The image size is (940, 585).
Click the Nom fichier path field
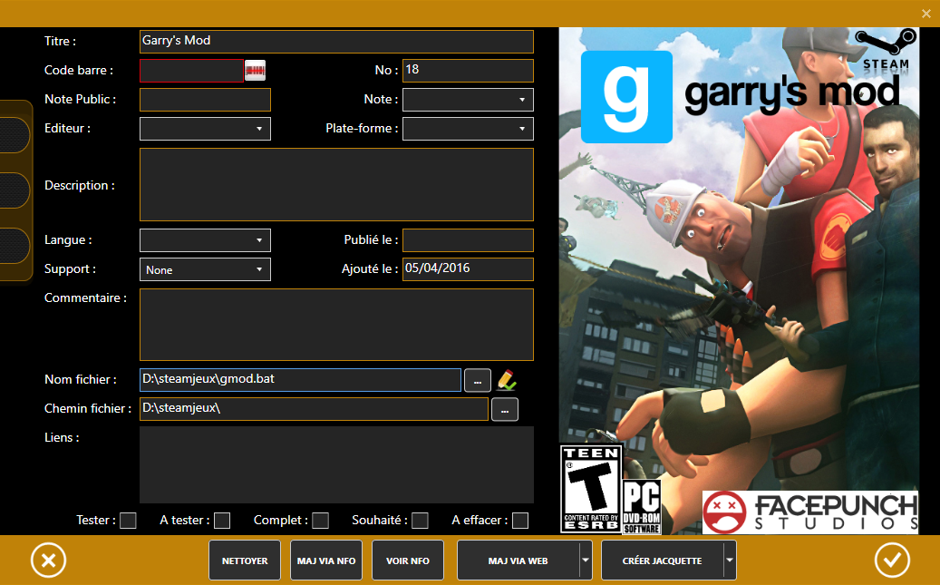(x=300, y=380)
